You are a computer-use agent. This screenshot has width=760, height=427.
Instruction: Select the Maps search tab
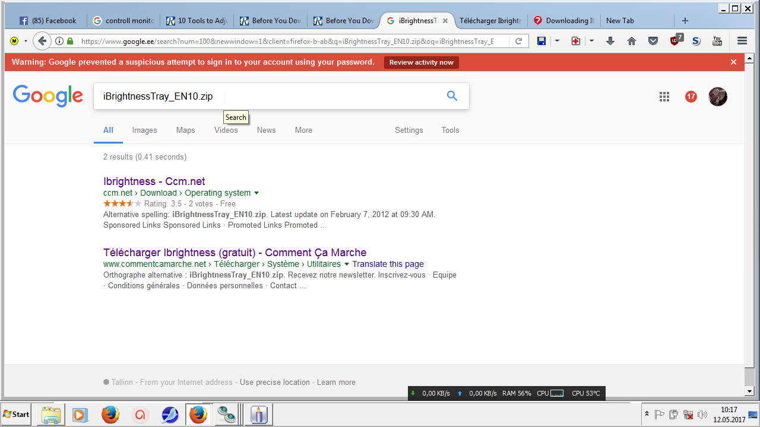[185, 130]
